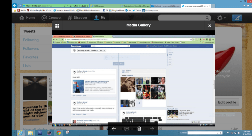Close the Media Gallery overlay
252x136 pixels.
209,26
